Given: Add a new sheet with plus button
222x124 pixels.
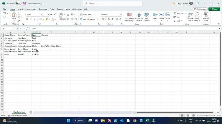Looking at the screenshot, I should click(x=31, y=112).
